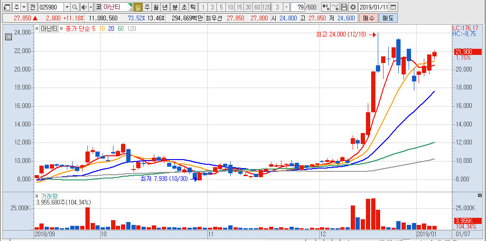Open chart settings gear icon
This screenshot has width=486, height=241.
click(353, 7)
